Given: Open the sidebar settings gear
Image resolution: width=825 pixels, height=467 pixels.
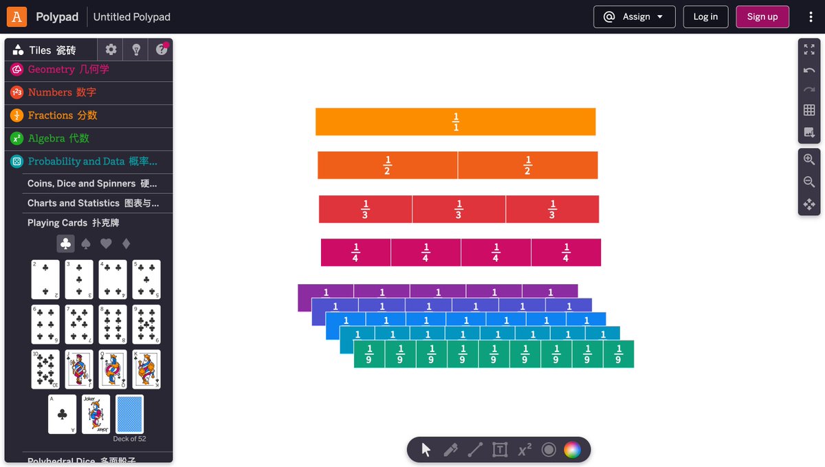Looking at the screenshot, I should pos(111,50).
